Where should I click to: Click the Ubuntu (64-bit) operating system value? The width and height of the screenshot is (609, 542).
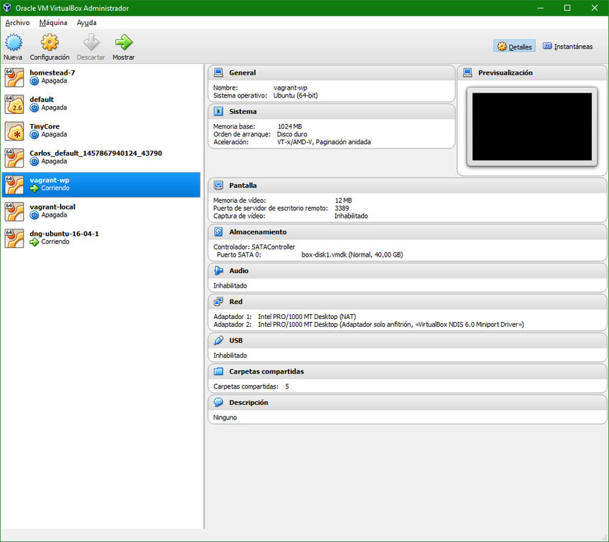point(295,95)
